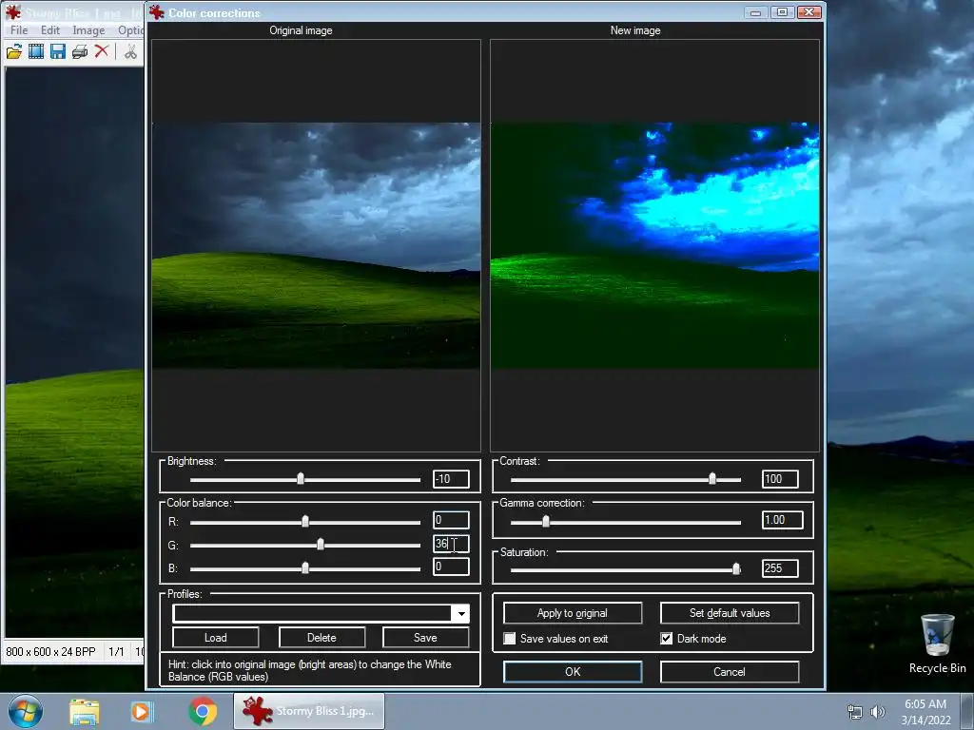Click the 800 x 600 x 24 BPP status text
This screenshot has width=974, height=730.
[51, 652]
